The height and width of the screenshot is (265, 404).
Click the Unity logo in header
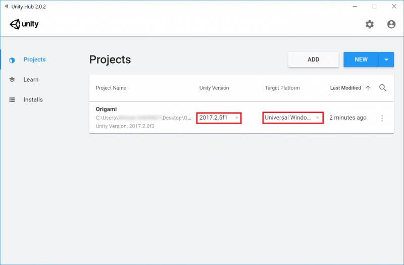click(24, 24)
